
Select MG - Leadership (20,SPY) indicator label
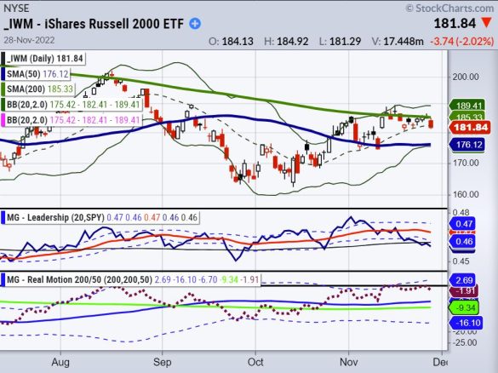pos(55,218)
